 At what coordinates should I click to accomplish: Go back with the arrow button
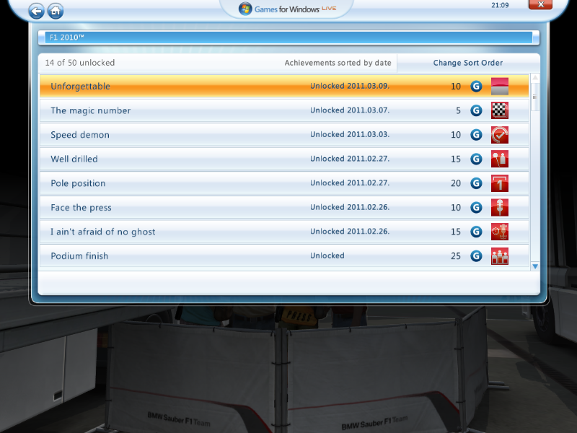37,11
